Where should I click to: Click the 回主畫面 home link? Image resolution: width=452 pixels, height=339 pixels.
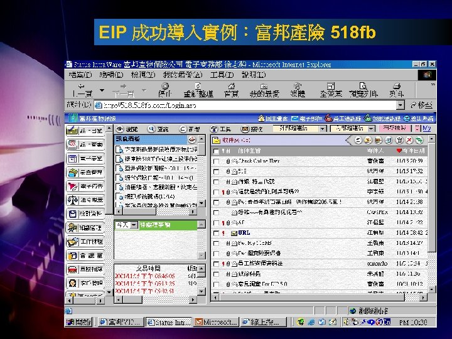[x=273, y=119]
